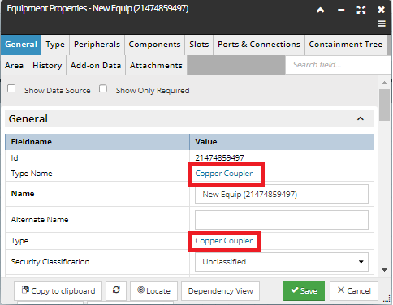The width and height of the screenshot is (393, 305).
Task: Save the equipment properties
Action: [x=304, y=291]
